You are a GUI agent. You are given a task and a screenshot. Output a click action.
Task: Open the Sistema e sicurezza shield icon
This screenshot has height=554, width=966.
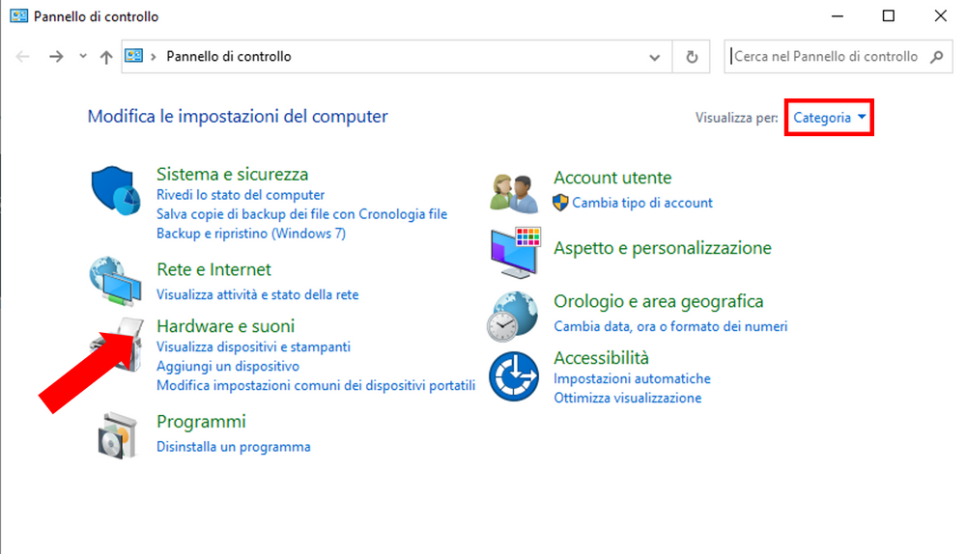pyautogui.click(x=116, y=190)
